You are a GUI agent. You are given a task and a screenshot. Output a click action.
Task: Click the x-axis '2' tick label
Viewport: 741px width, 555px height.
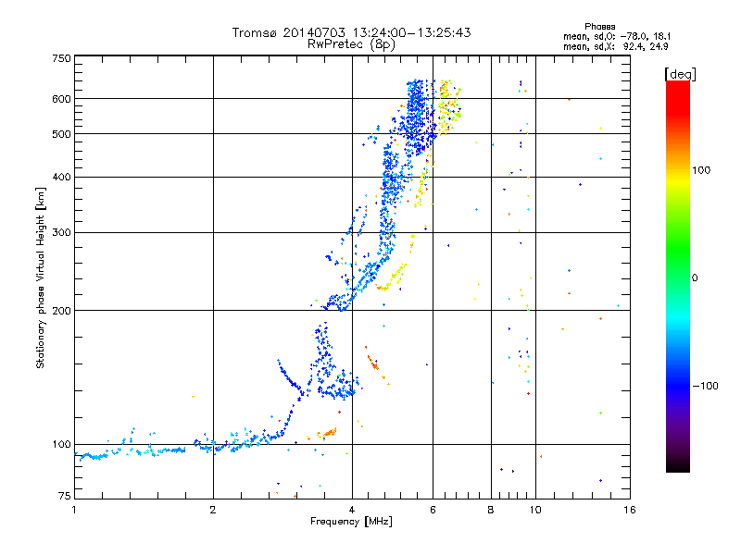213,510
